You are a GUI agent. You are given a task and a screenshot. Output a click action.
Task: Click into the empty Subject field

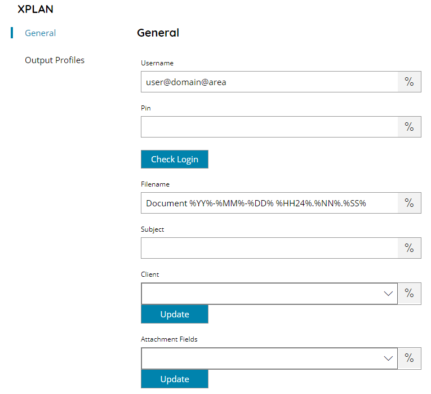tap(269, 248)
